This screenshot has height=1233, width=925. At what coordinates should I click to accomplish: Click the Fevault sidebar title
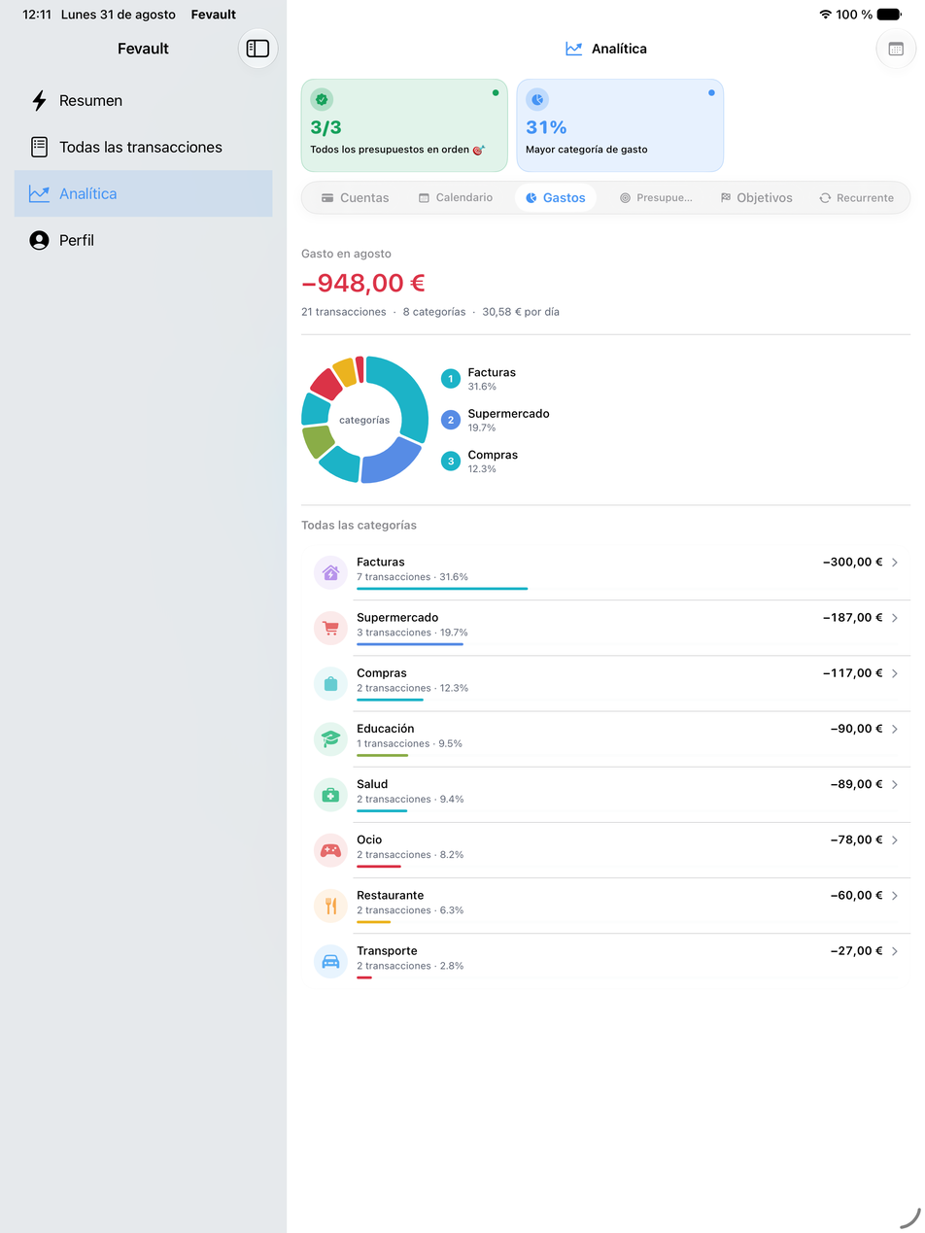[x=143, y=49]
